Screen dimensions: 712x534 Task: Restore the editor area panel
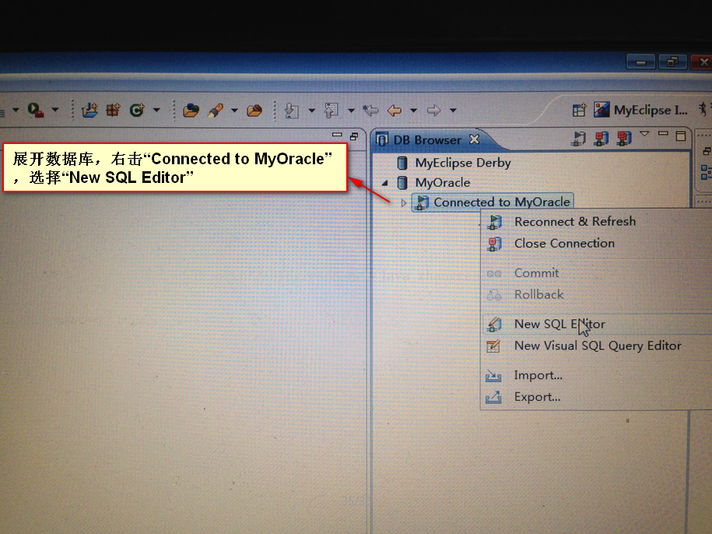(x=354, y=135)
